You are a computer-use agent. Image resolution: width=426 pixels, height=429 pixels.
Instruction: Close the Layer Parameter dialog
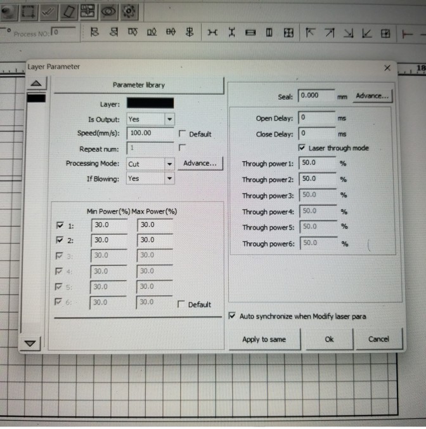coord(387,68)
